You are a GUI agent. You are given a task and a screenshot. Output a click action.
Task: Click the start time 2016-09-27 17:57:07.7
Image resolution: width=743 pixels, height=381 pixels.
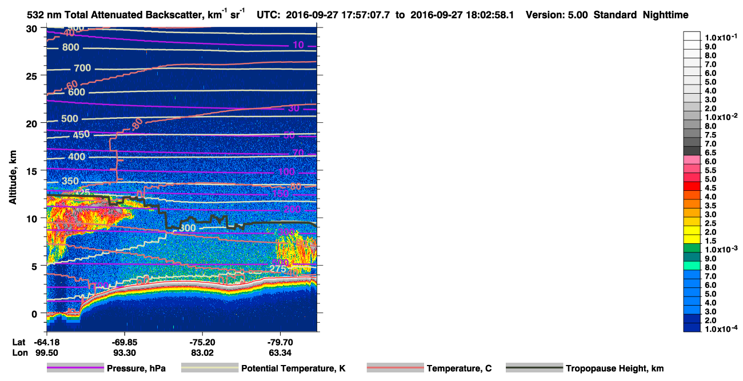[339, 15]
